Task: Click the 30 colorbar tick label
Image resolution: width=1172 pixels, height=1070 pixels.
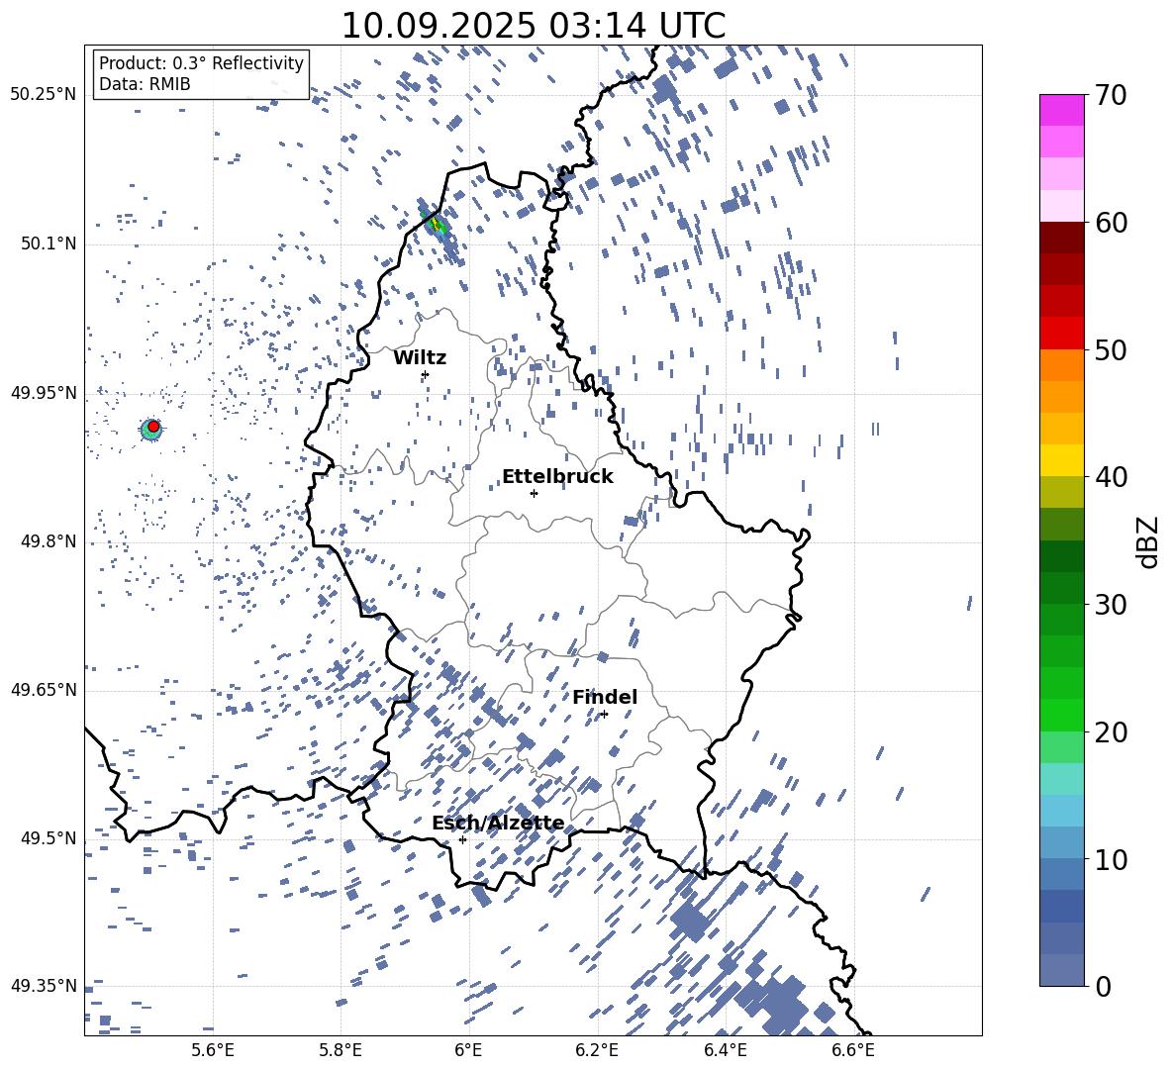Action: [x=1111, y=605]
